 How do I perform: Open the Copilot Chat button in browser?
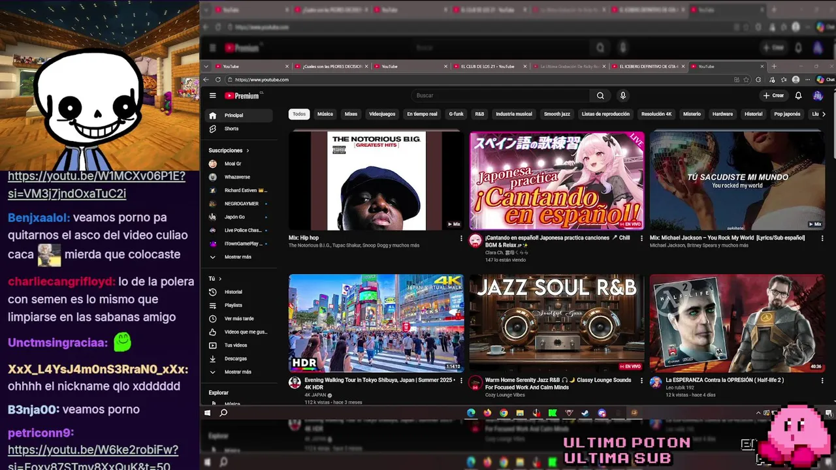click(826, 80)
